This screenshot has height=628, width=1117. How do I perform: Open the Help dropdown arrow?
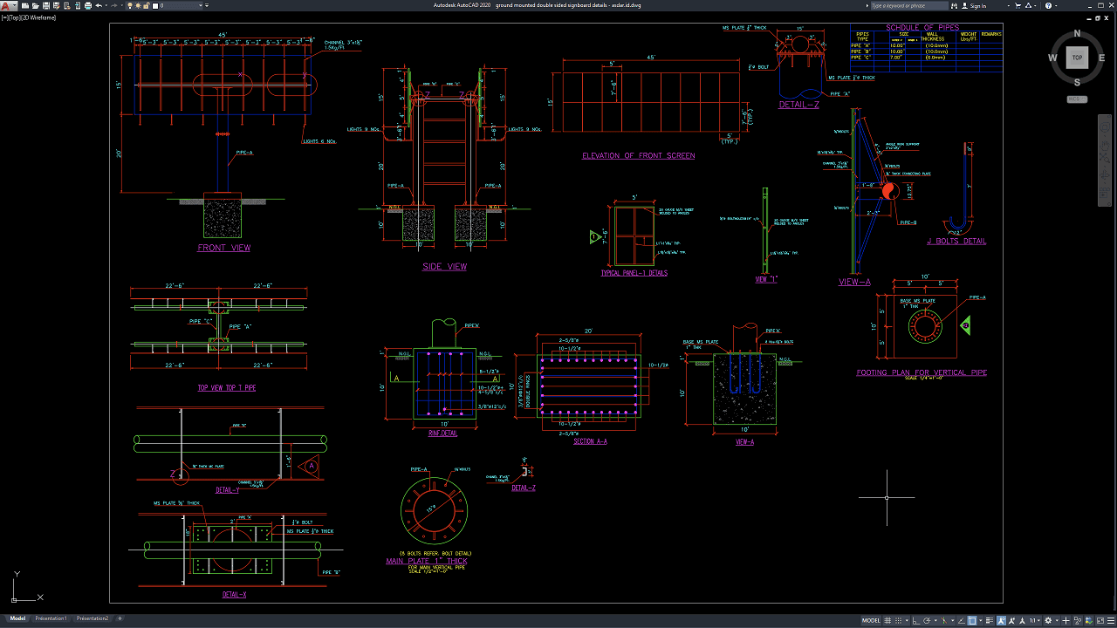1056,5
